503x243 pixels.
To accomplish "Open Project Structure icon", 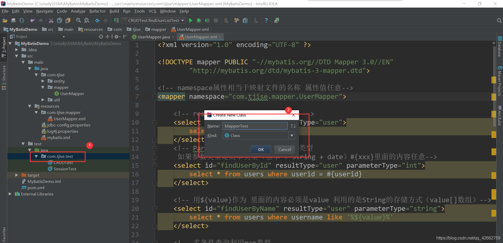I will 245,20.
